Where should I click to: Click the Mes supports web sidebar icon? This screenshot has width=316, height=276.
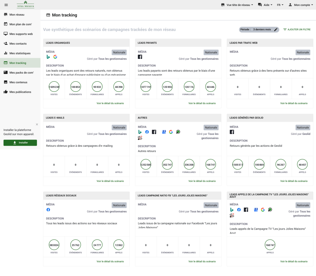coord(5,34)
